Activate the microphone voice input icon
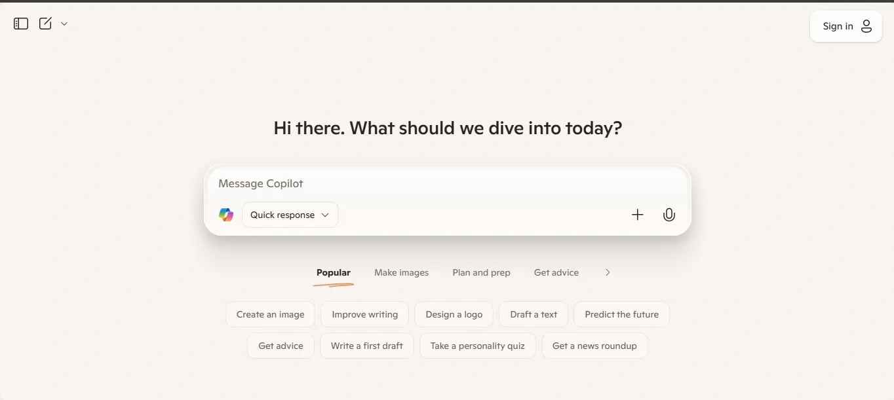Image resolution: width=894 pixels, height=400 pixels. 669,215
